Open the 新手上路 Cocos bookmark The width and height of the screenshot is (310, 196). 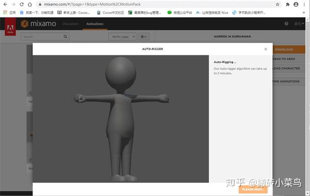(73, 12)
